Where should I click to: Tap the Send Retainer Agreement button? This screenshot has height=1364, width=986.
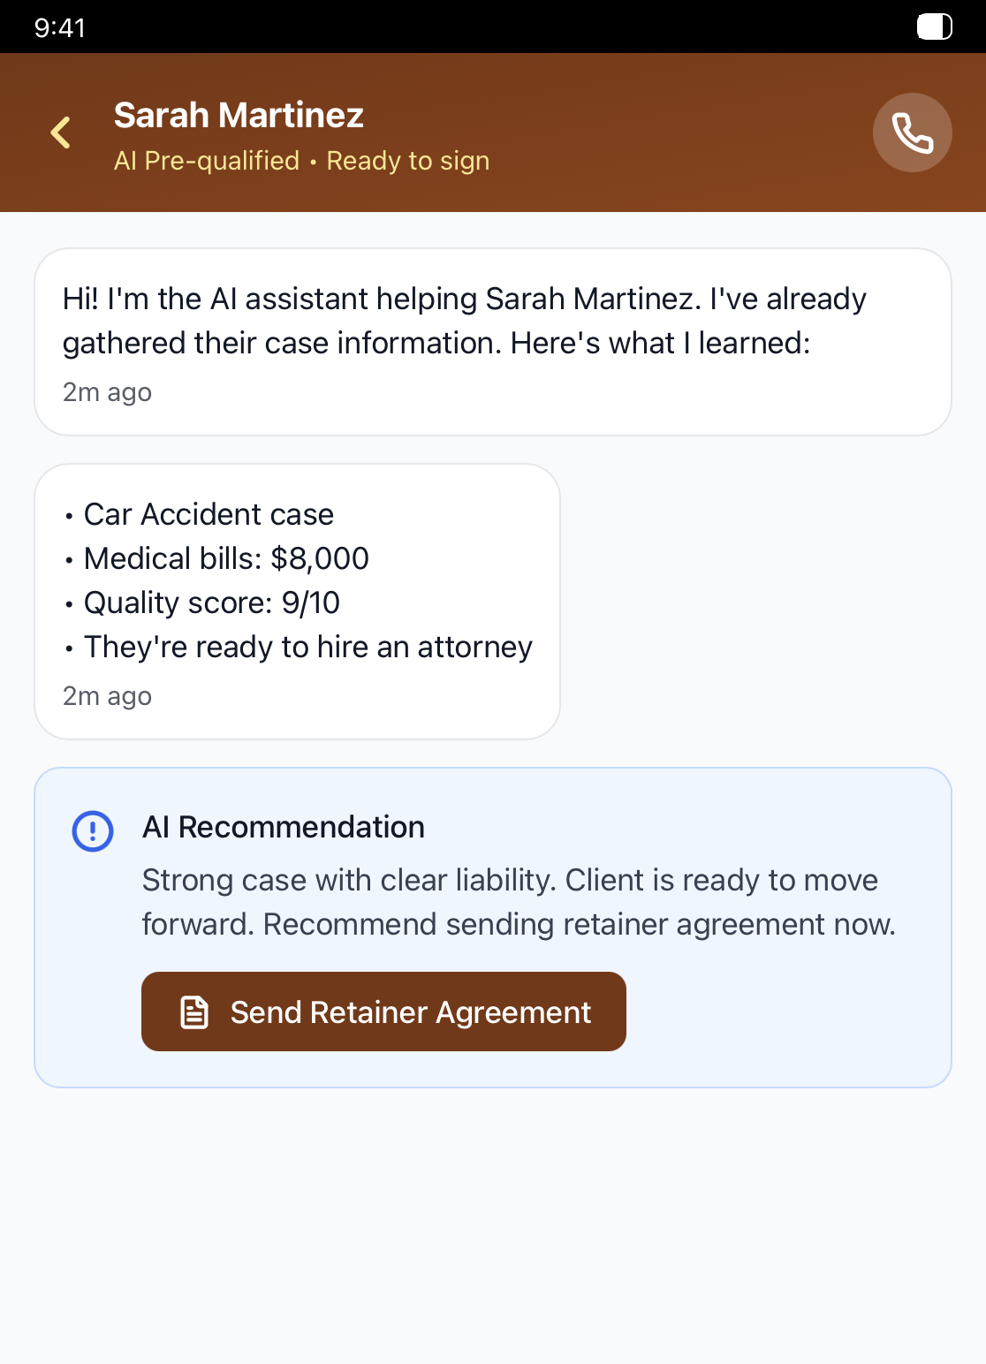tap(383, 1012)
